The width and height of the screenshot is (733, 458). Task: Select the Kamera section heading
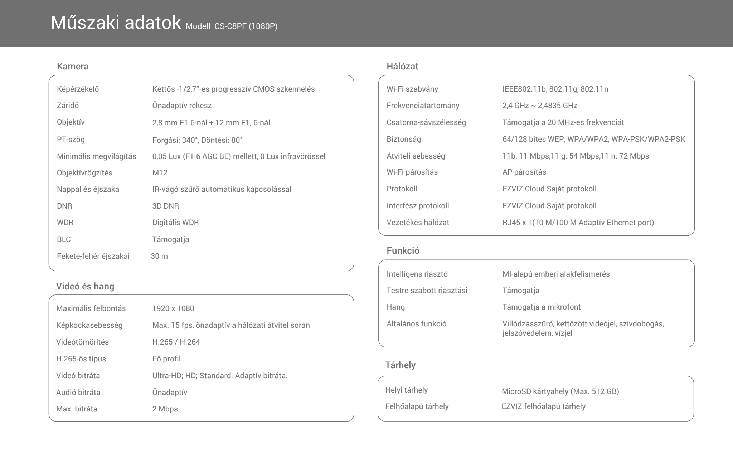pyautogui.click(x=73, y=66)
